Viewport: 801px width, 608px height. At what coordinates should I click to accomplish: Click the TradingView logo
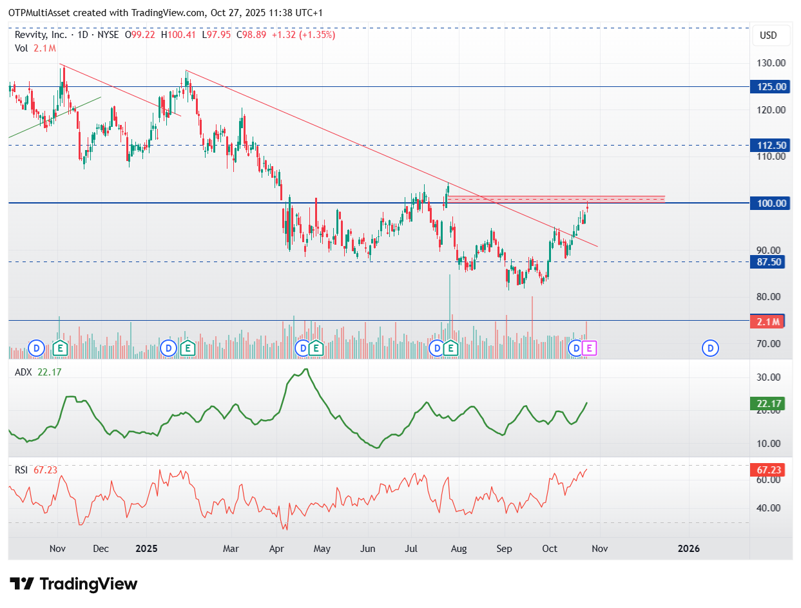coord(74,584)
